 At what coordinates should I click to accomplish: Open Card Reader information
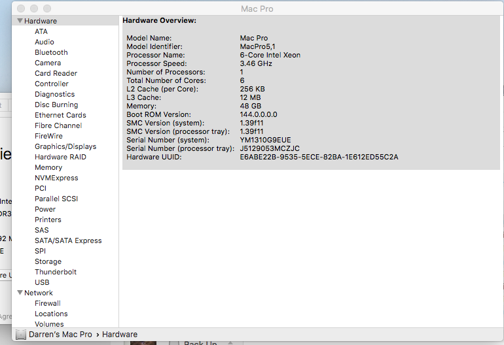pos(56,73)
